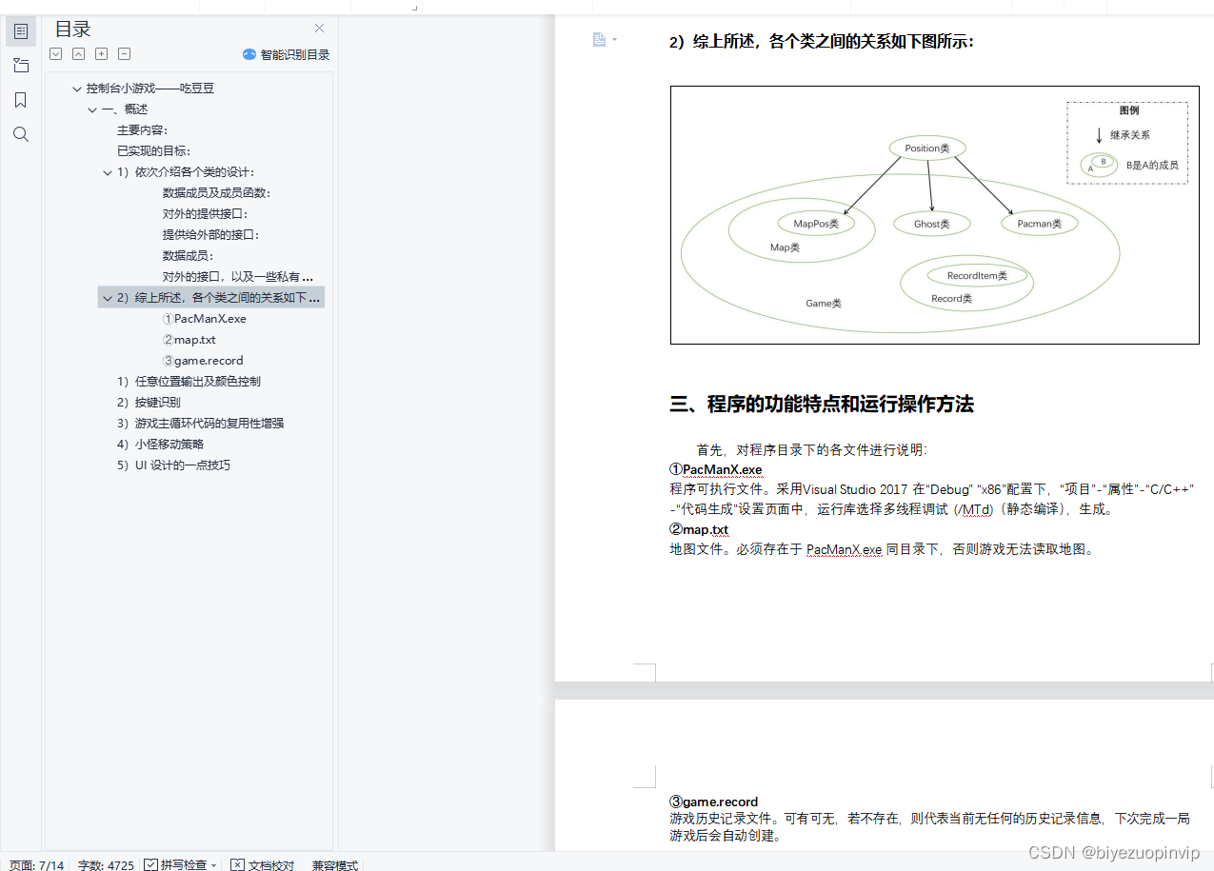Click the bold ③game.record text in the document

pos(714,802)
